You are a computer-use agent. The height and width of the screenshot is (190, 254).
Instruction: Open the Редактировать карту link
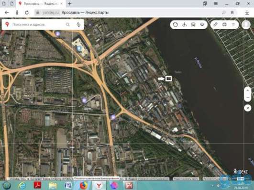186,179
